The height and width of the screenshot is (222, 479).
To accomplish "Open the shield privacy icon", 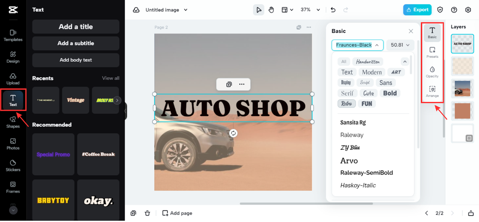I will coord(440,10).
